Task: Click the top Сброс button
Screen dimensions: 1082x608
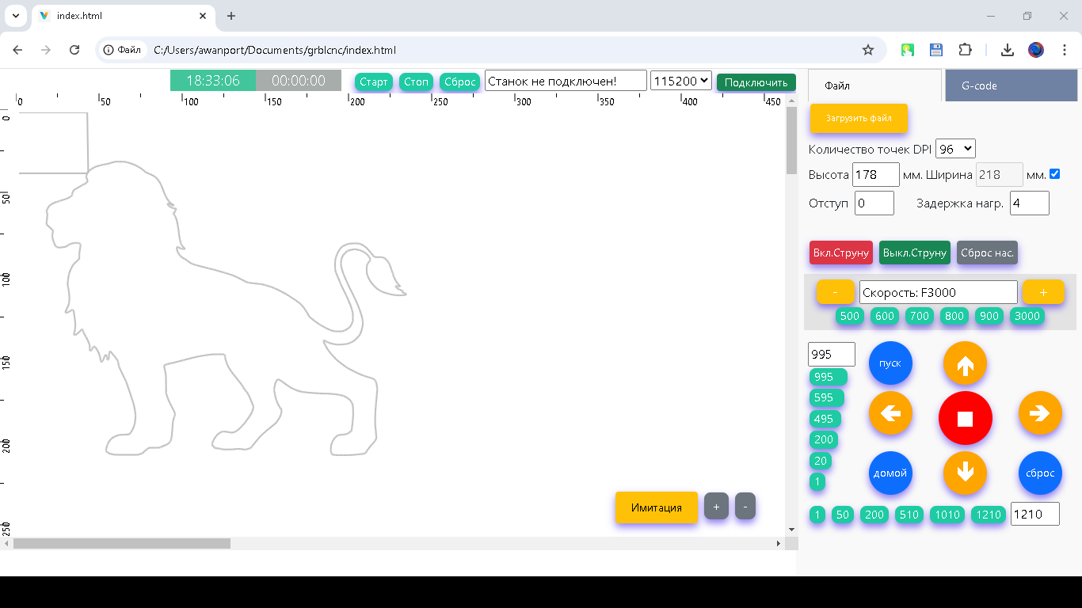Action: tap(460, 82)
